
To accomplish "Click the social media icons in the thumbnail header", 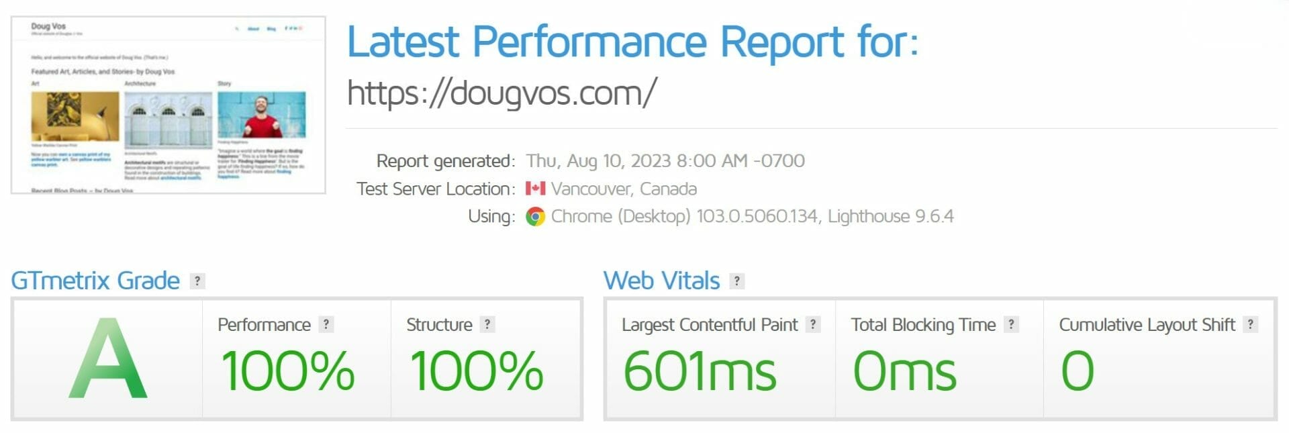I will coord(292,29).
